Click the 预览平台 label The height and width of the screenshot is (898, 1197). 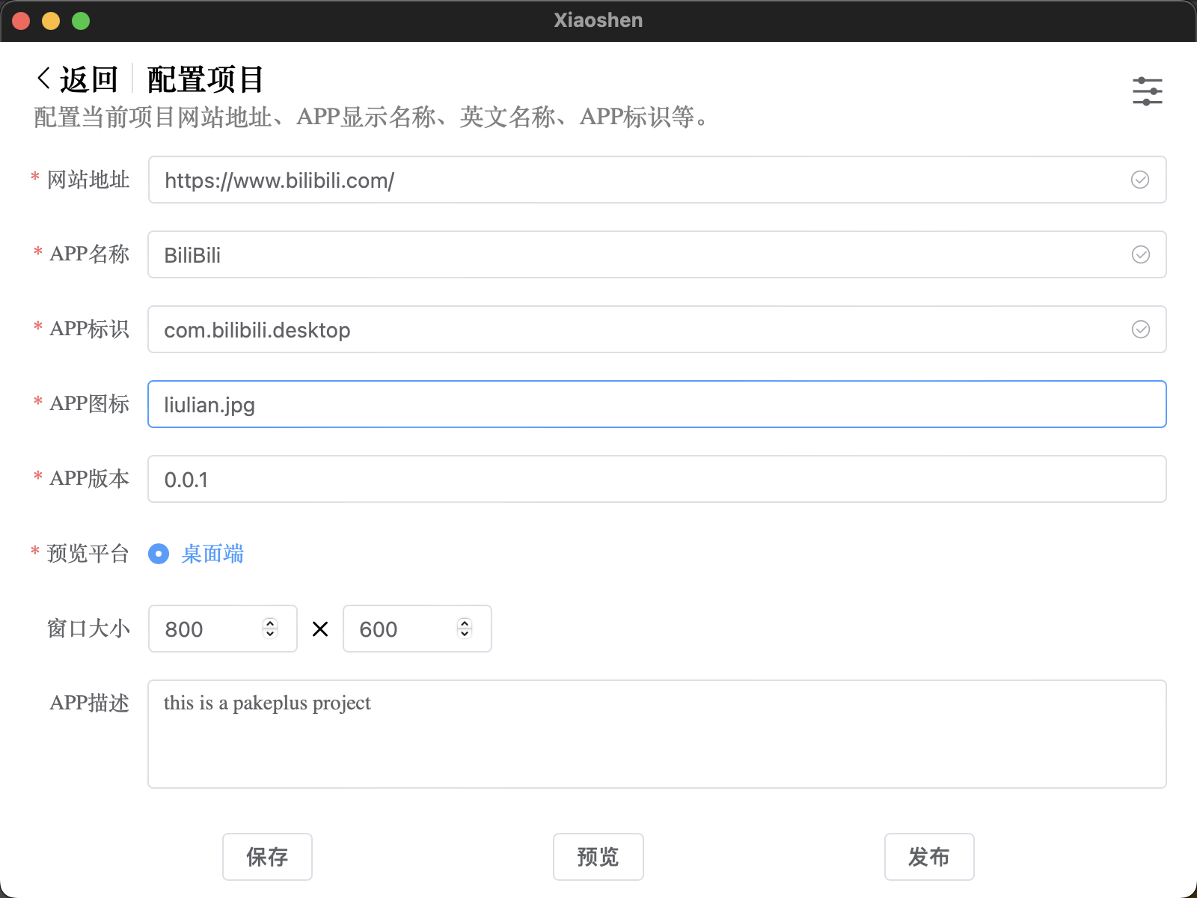coord(88,554)
